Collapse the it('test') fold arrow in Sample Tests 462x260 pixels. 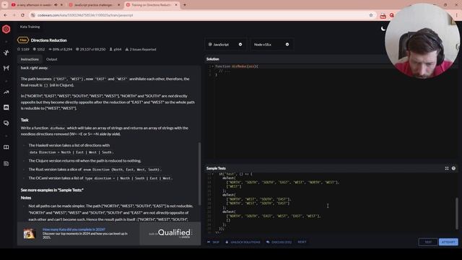click(x=213, y=174)
